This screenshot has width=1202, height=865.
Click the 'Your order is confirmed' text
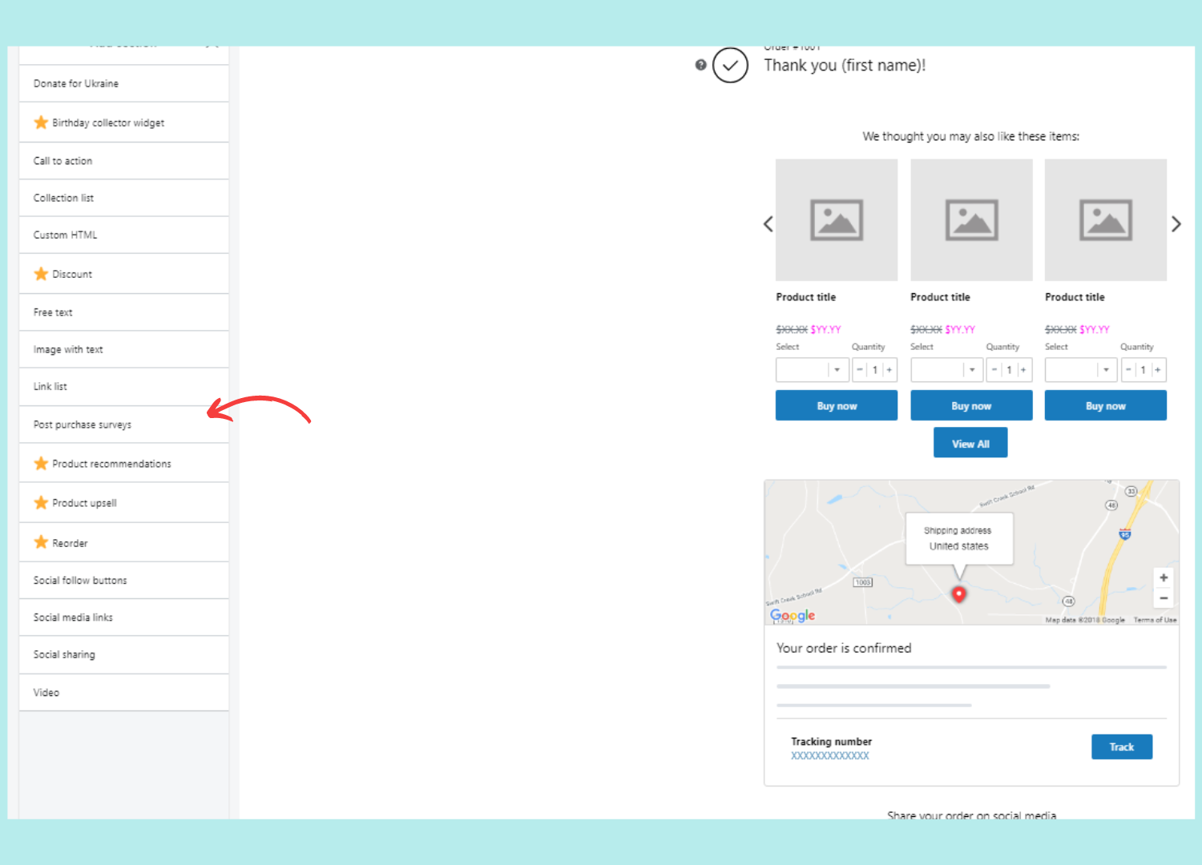coord(844,648)
